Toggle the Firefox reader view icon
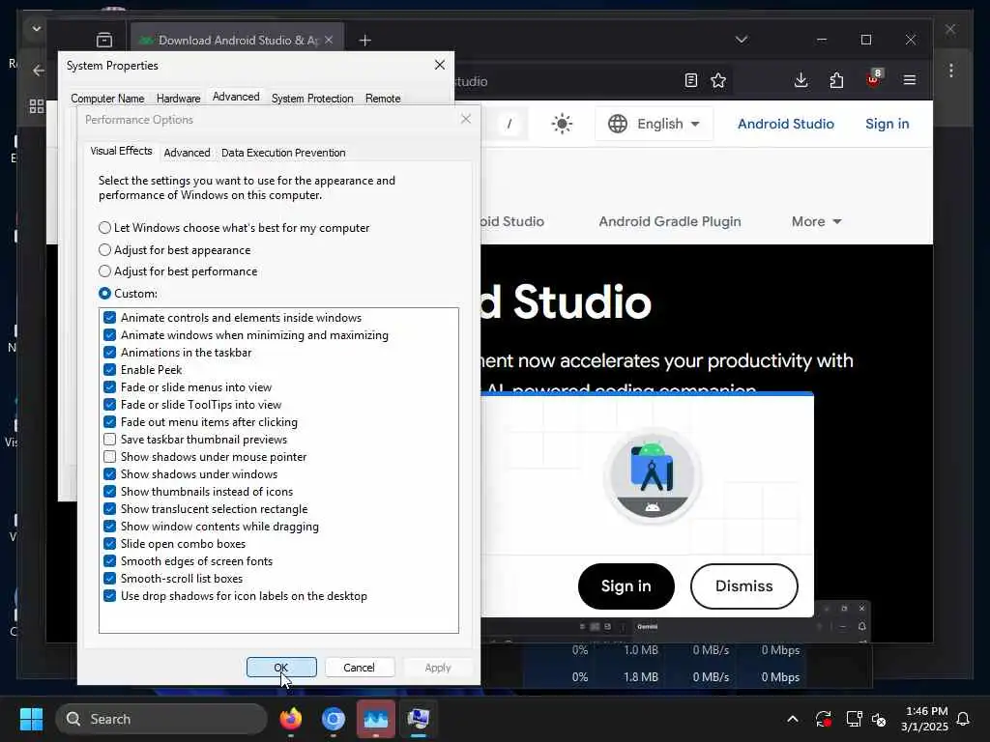This screenshot has width=990, height=742. [690, 80]
